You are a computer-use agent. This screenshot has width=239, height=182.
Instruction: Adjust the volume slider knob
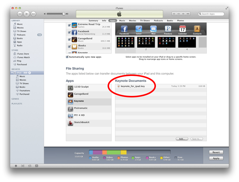64,14
